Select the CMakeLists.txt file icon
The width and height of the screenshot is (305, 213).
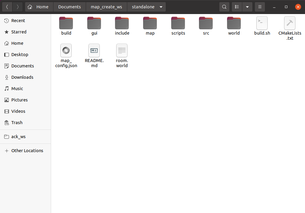pyautogui.click(x=290, y=23)
